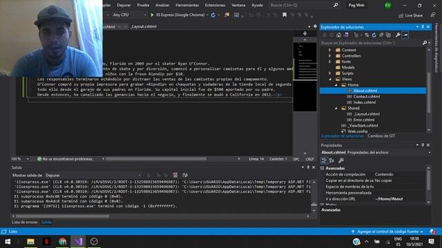
Task: Open the Home view in Solution Explorer toolbar
Action: pyautogui.click(x=338, y=35)
